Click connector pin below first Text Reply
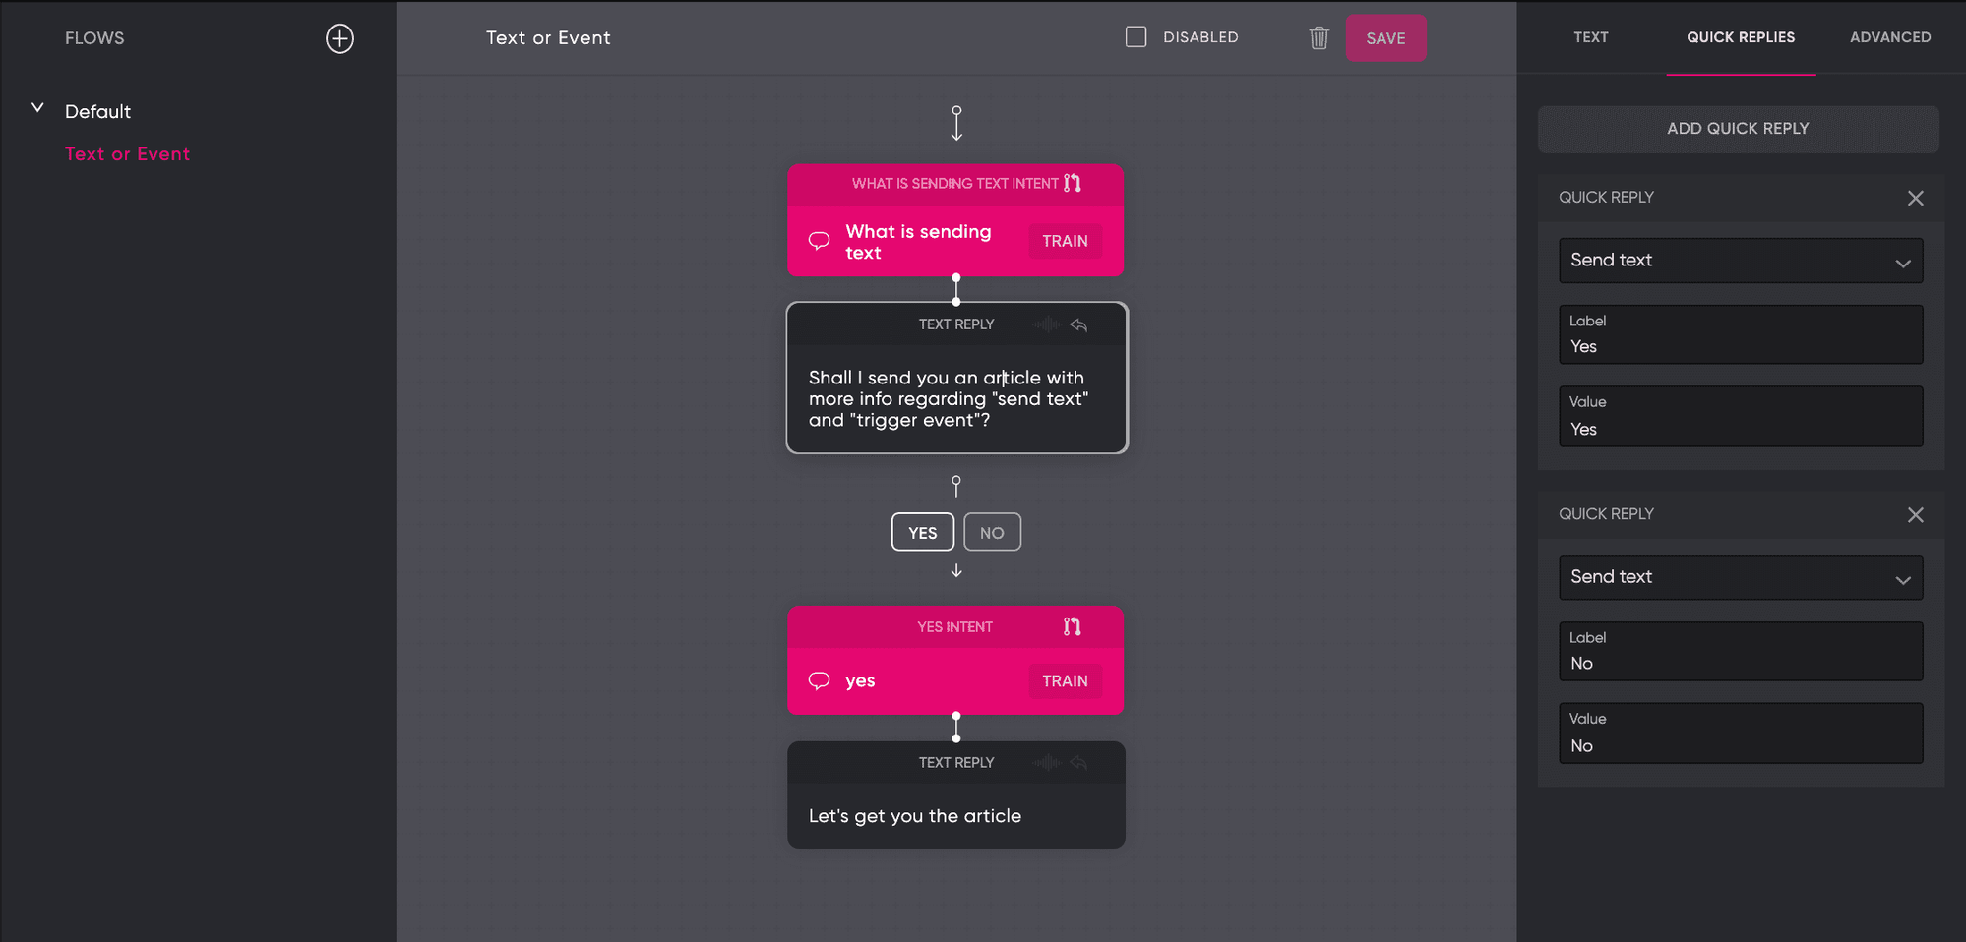The height and width of the screenshot is (942, 1966). [956, 486]
